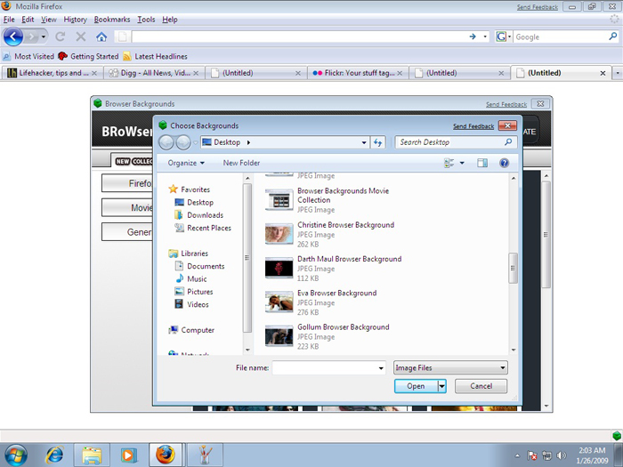Click the Firefox taskbar button
Viewport: 623px width, 467px height.
(166, 455)
